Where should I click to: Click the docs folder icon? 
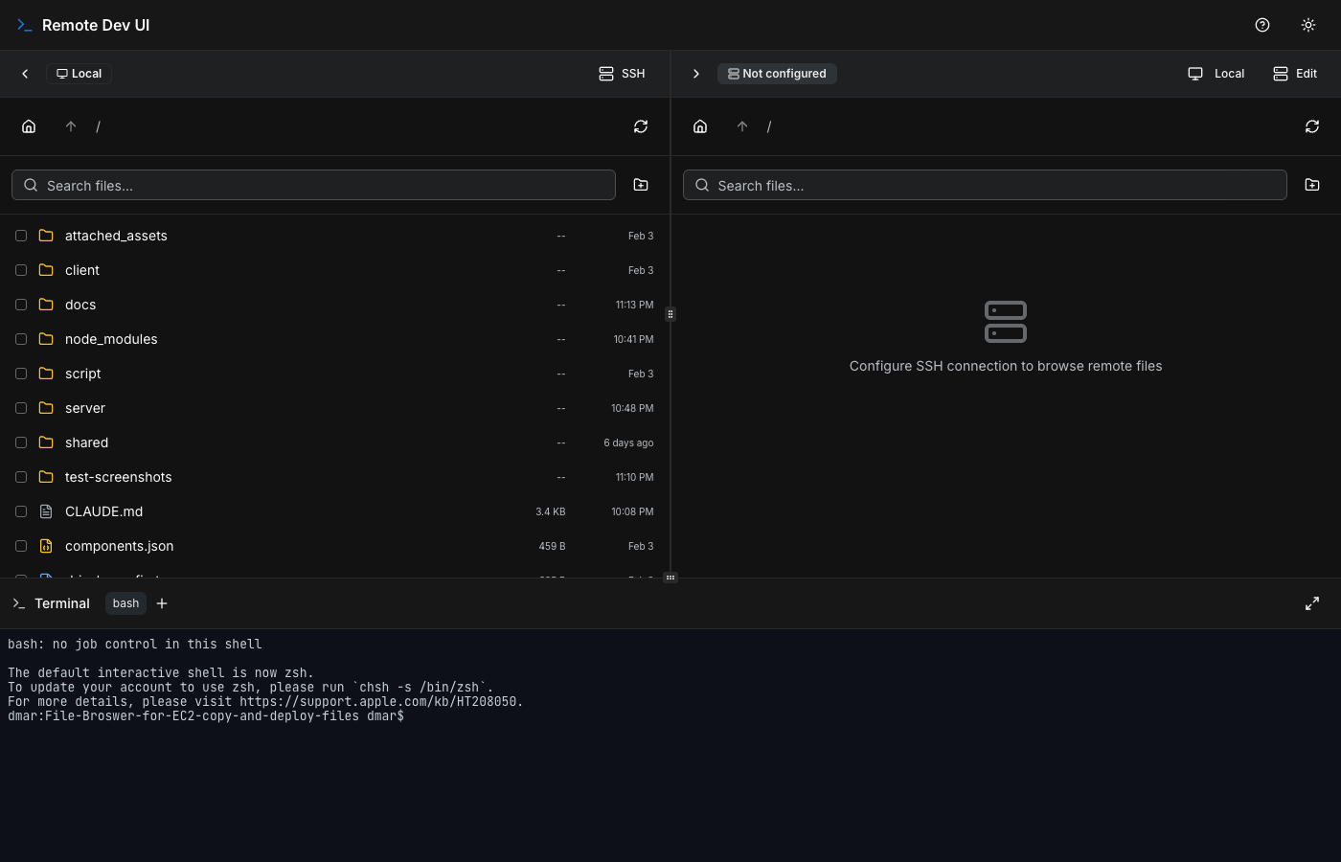pos(46,305)
